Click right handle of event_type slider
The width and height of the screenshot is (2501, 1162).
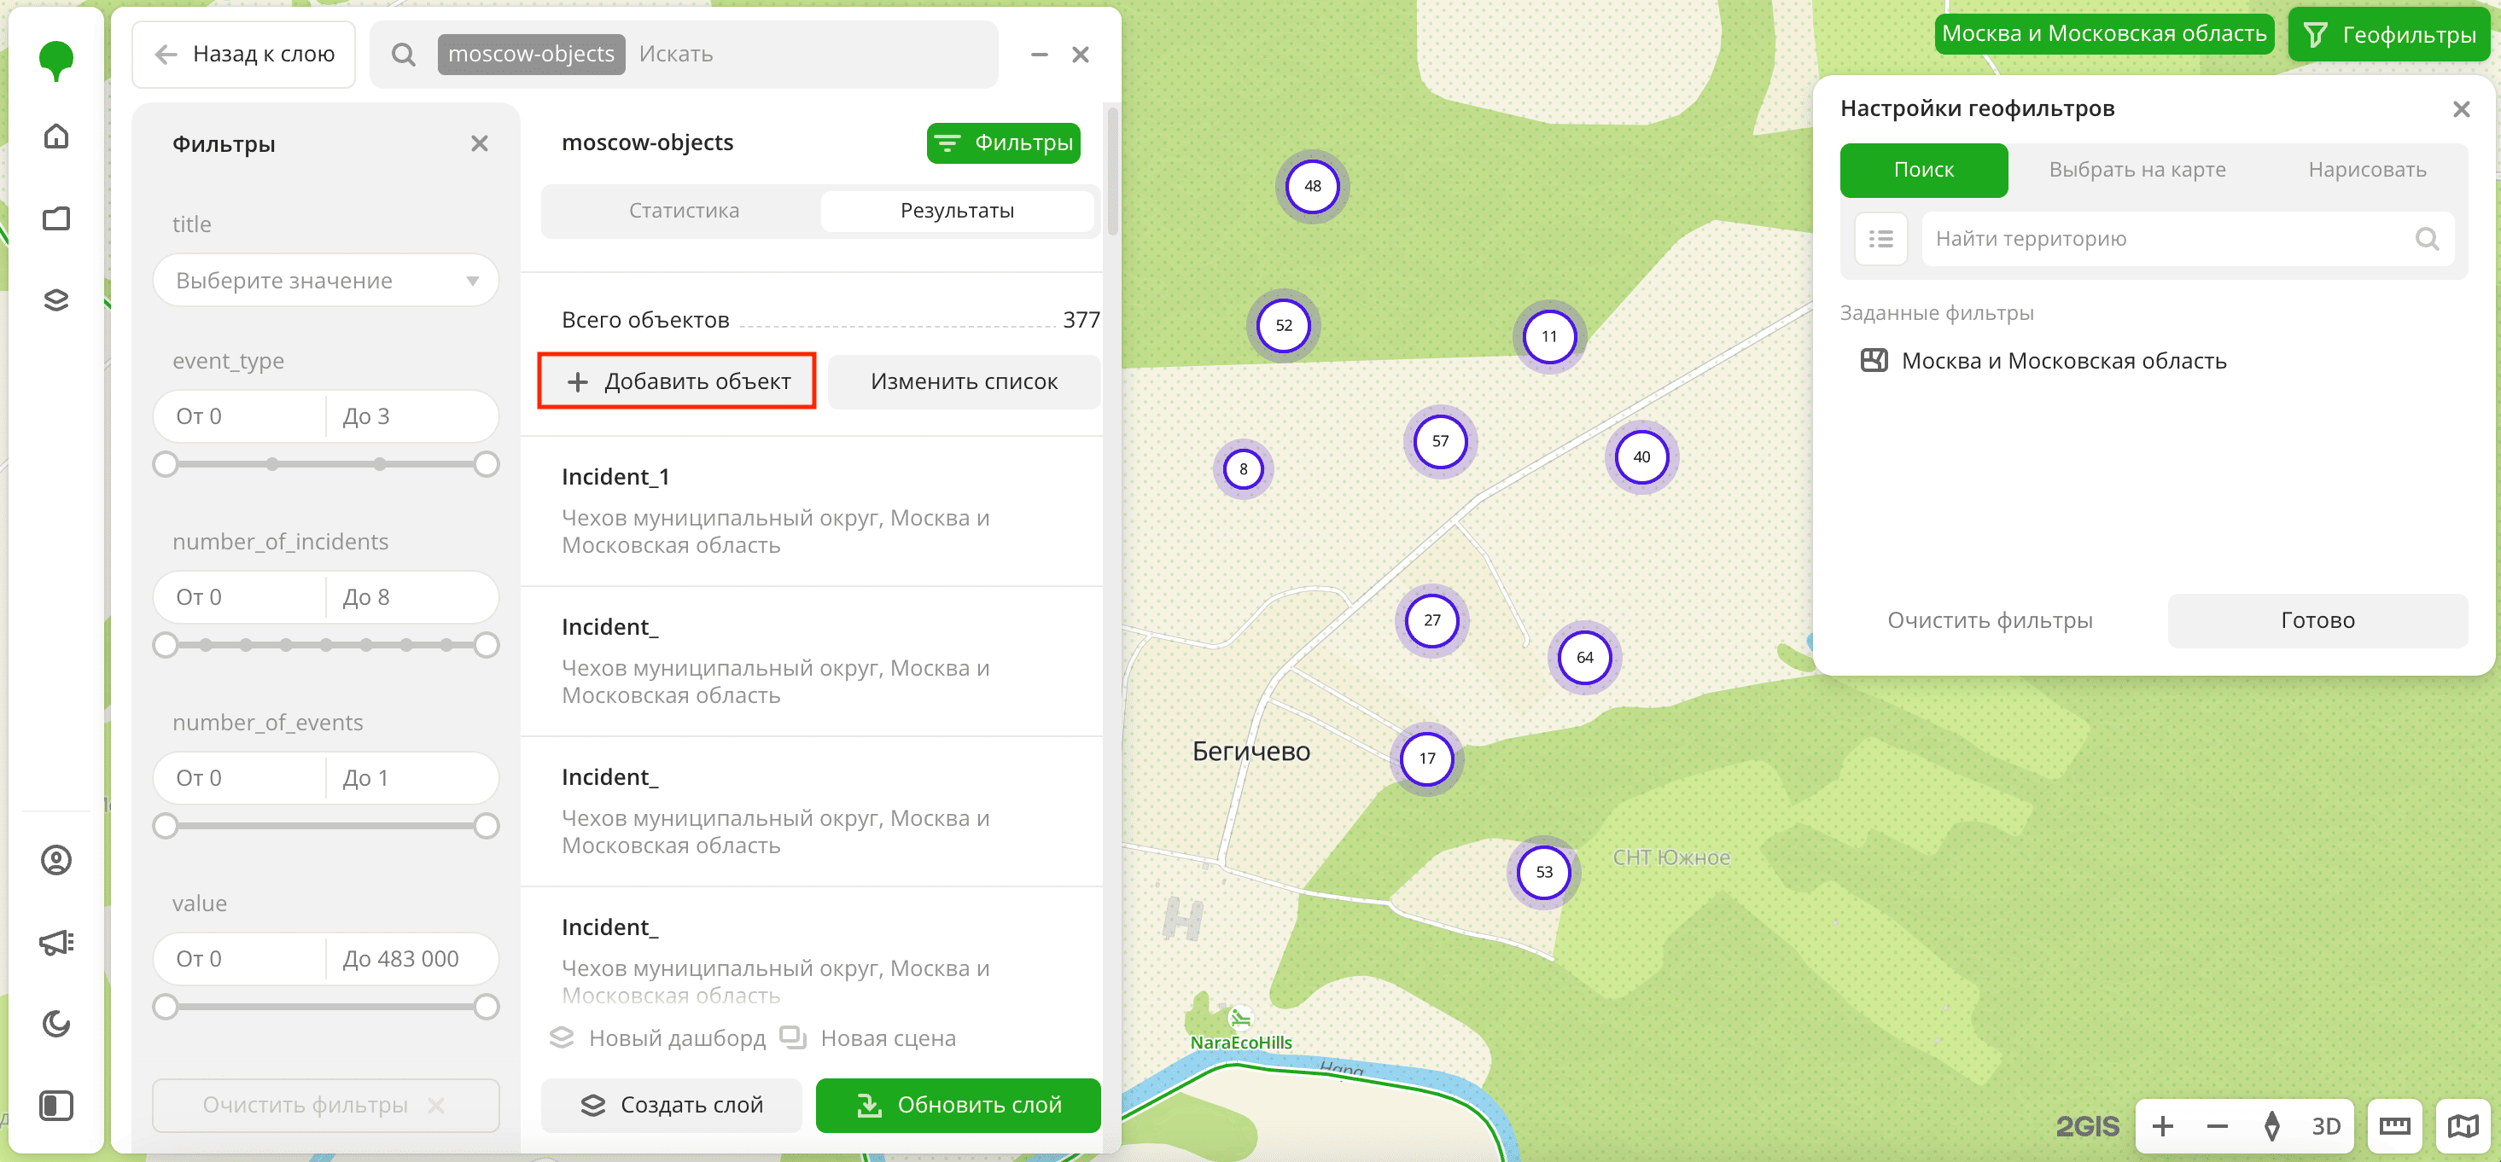[487, 464]
